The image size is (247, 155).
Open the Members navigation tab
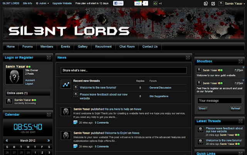click(x=47, y=47)
